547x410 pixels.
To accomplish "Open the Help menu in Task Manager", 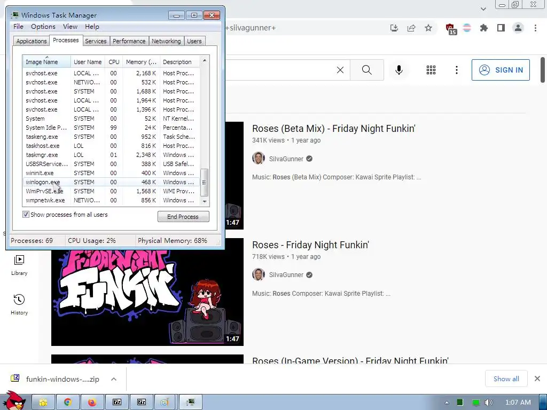I will pos(92,27).
